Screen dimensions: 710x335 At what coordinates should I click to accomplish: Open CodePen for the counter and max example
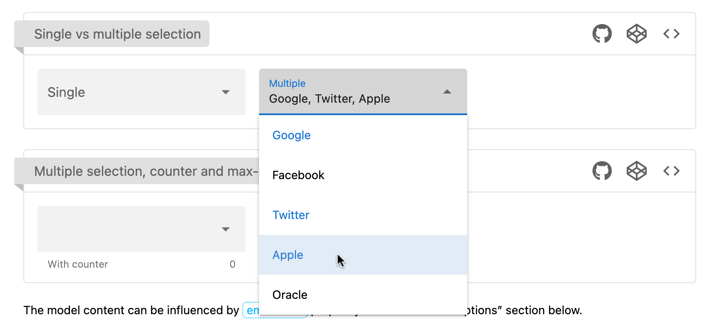(636, 171)
